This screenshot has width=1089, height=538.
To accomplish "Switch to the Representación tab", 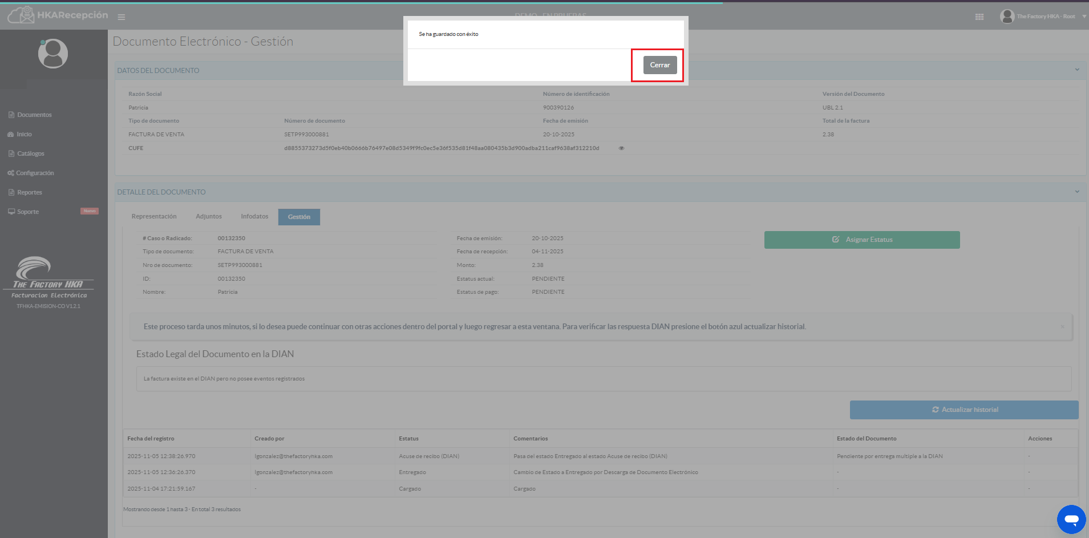I will click(x=154, y=216).
